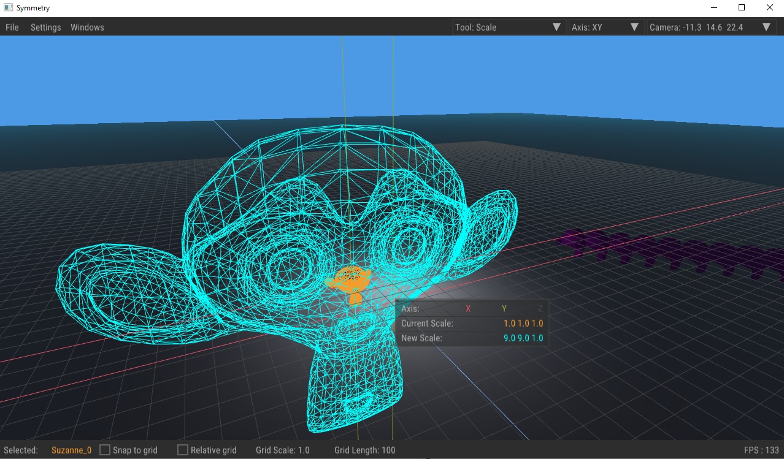Click the Grid Length: 100 value
The image size is (784, 459).
(365, 450)
